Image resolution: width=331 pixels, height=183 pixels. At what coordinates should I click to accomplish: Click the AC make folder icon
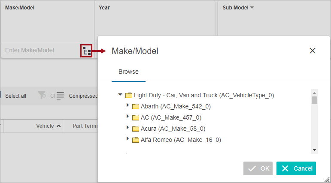coord(136,117)
